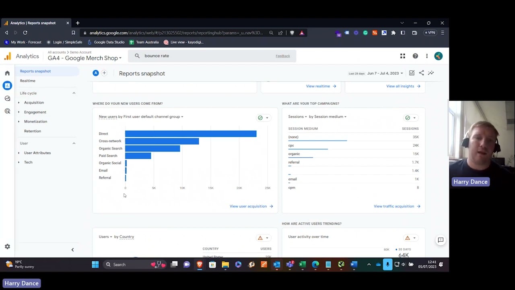Reload the page with browser refresh icon
Image resolution: width=515 pixels, height=290 pixels.
tap(25, 33)
